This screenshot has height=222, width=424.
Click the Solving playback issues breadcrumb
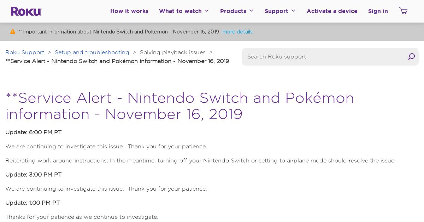173,52
